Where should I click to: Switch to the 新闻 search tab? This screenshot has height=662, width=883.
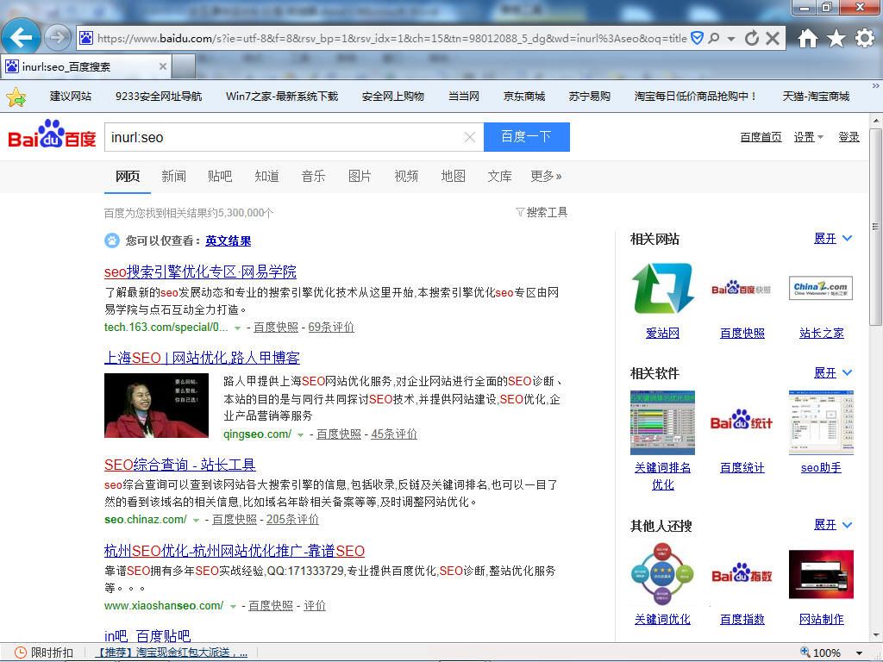click(x=173, y=176)
